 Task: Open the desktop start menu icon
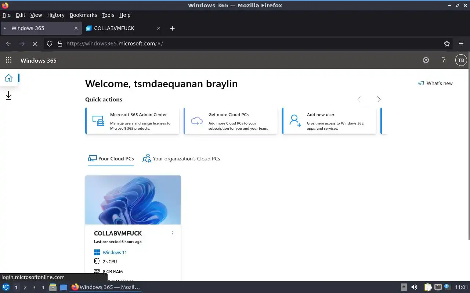pos(6,287)
